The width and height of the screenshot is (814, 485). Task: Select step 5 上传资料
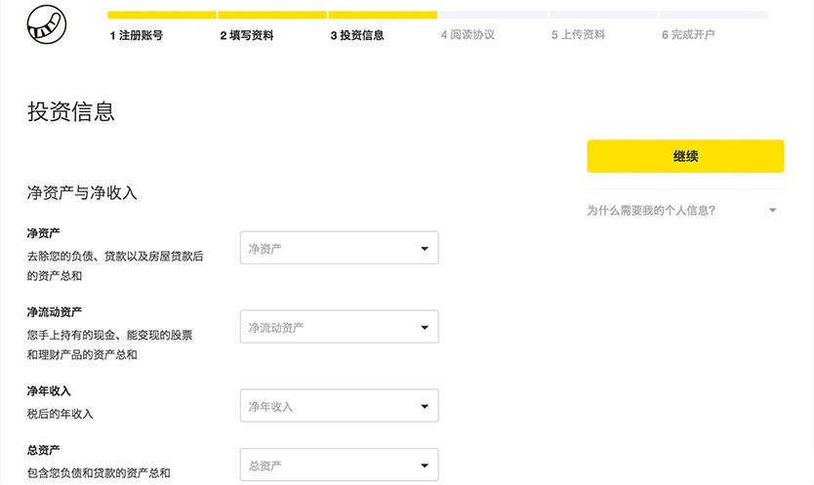point(578,35)
